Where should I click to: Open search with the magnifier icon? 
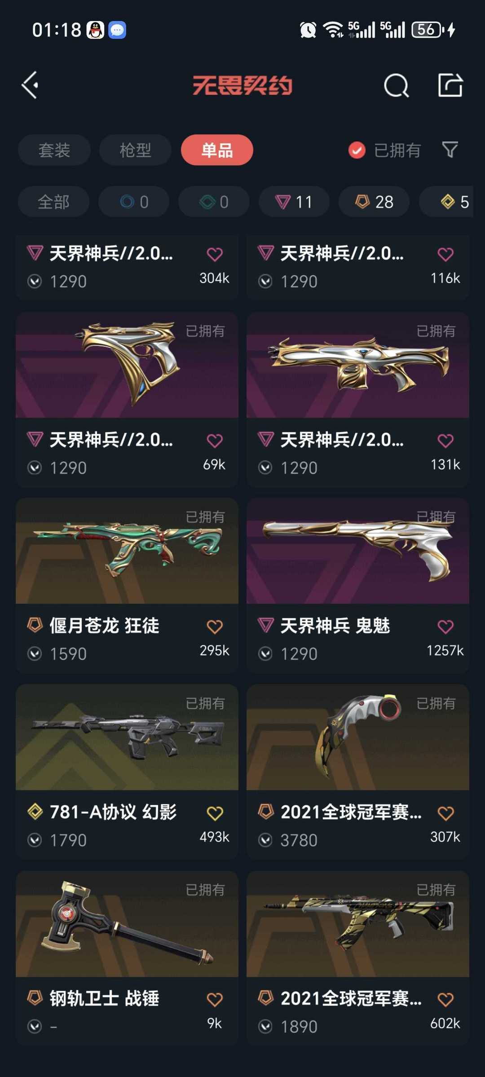(x=397, y=85)
